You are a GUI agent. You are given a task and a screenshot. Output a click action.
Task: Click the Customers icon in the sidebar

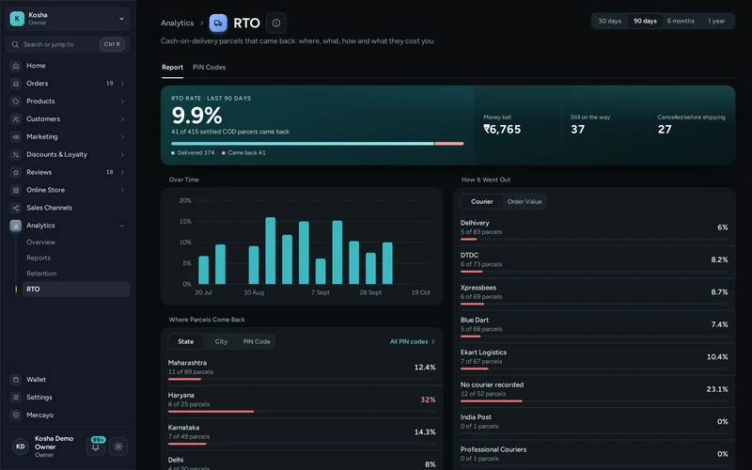pyautogui.click(x=16, y=119)
